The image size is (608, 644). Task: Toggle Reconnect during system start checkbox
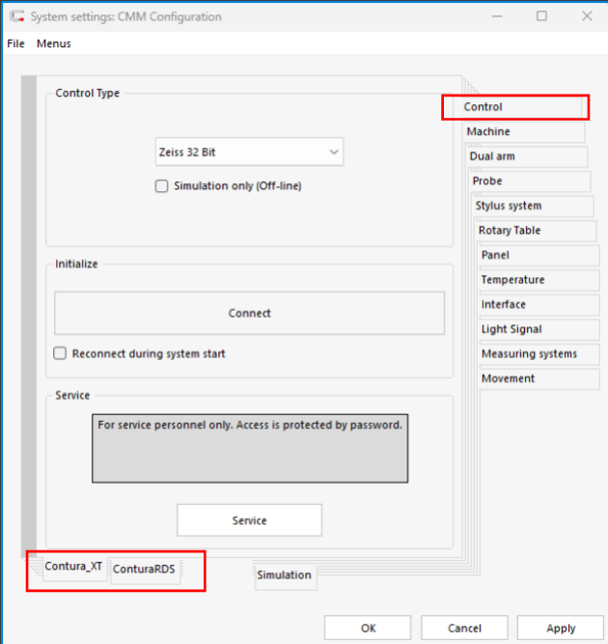[x=60, y=354]
